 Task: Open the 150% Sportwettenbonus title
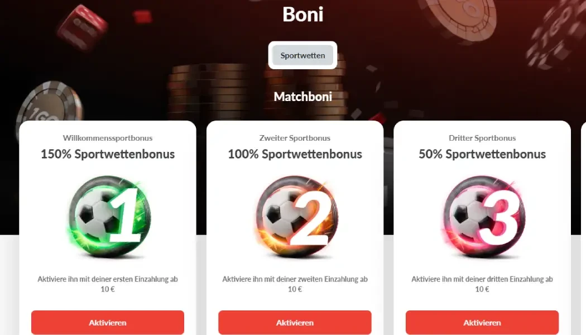[108, 154]
